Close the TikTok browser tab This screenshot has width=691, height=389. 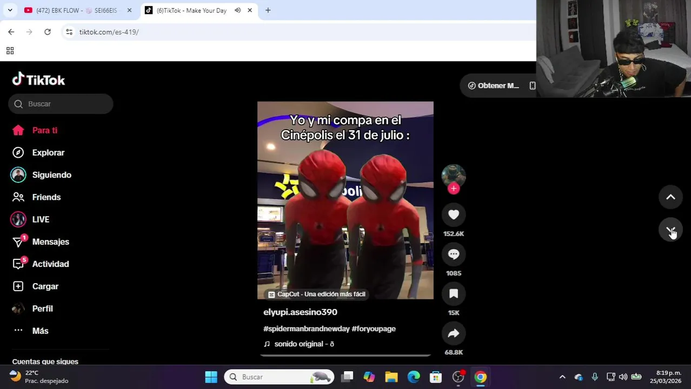(250, 10)
